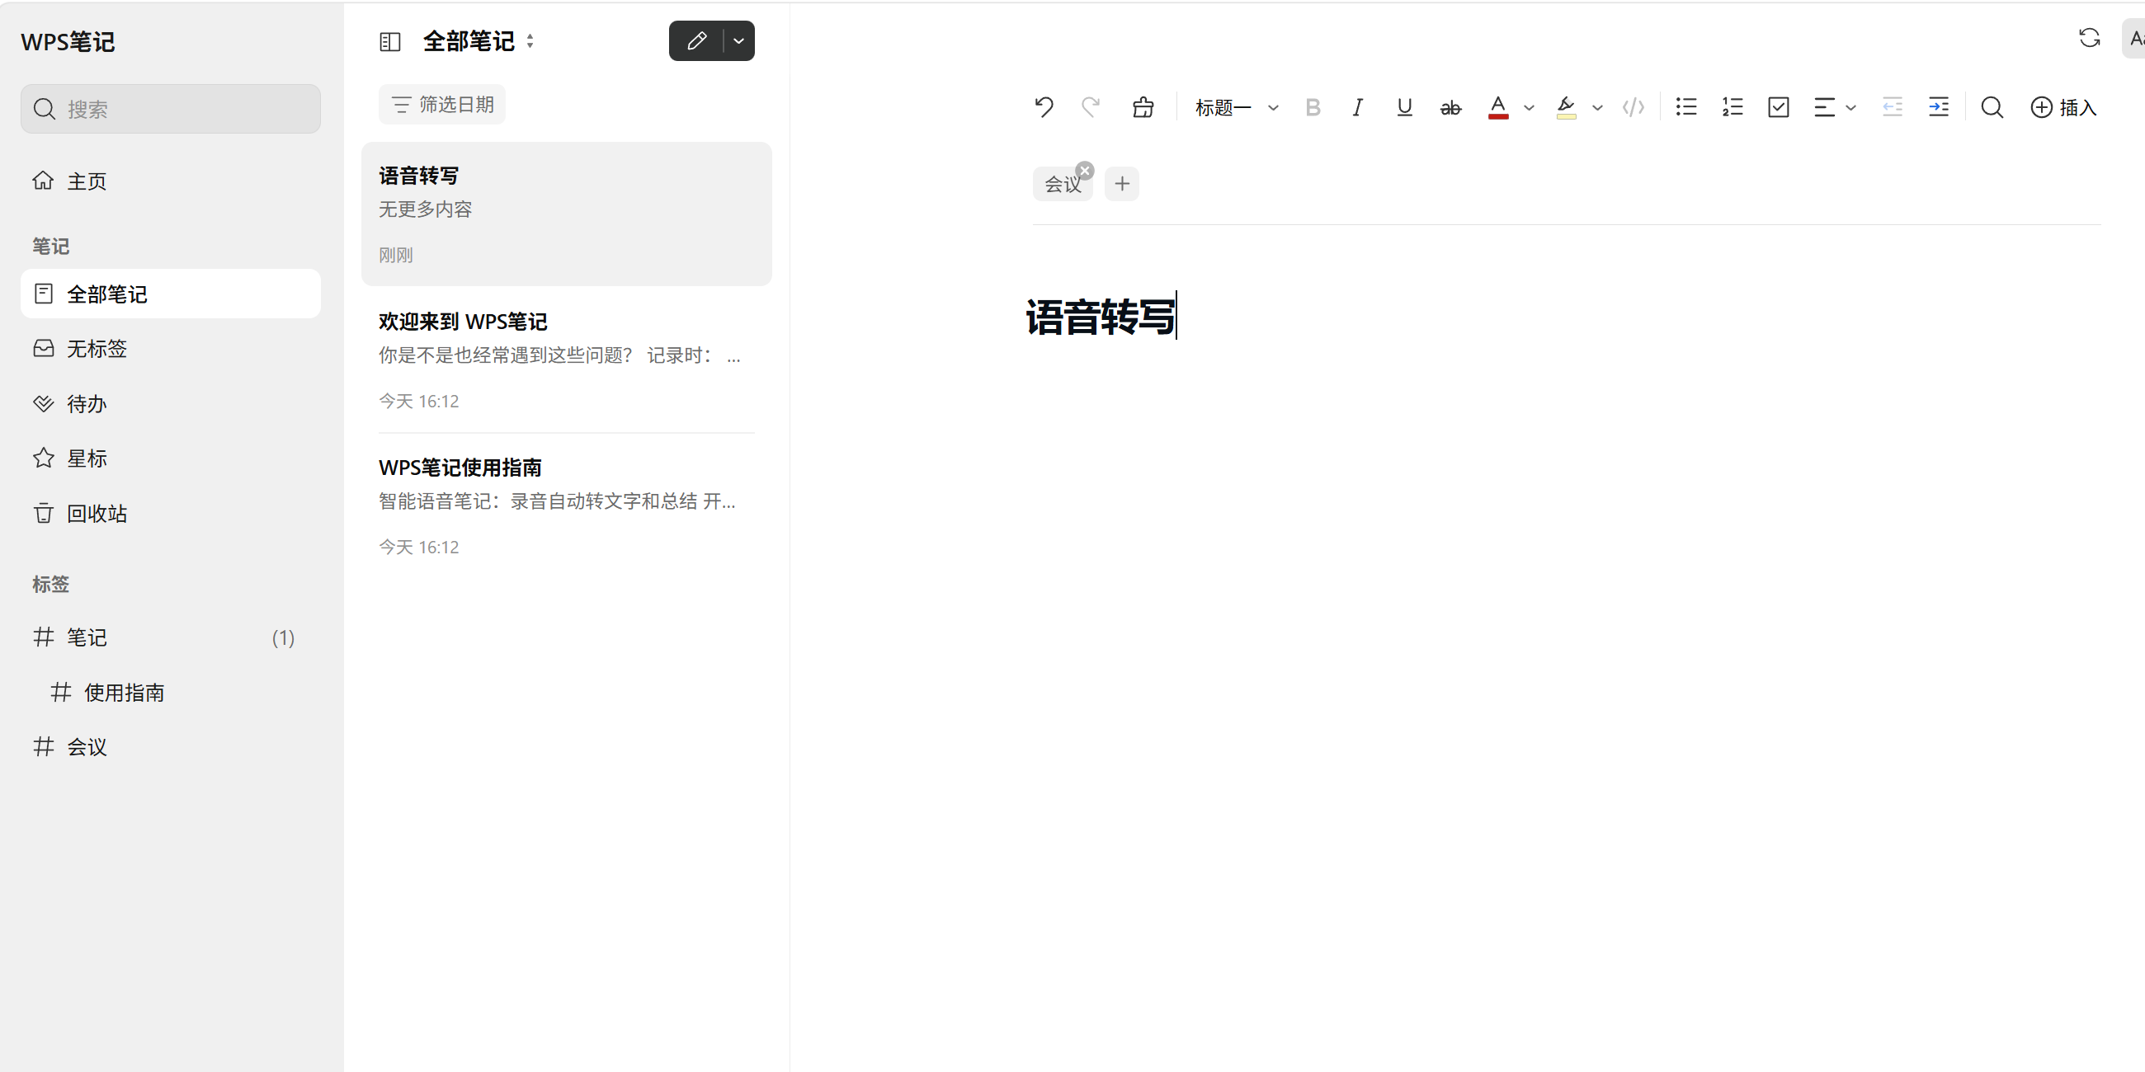This screenshot has width=2145, height=1072.
Task: Remove the 会议 tag from note
Action: pos(1084,171)
